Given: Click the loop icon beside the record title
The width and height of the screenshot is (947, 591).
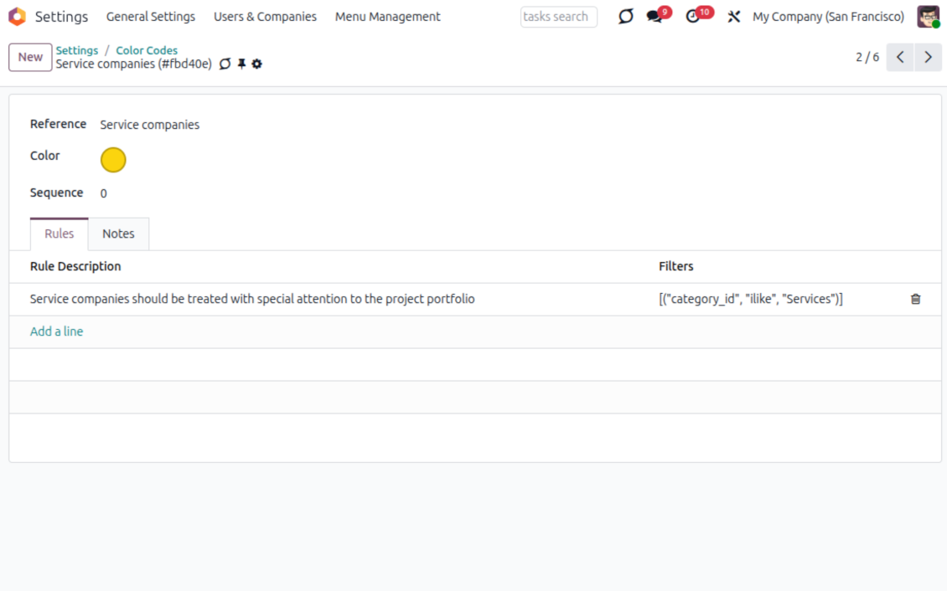Looking at the screenshot, I should 225,64.
